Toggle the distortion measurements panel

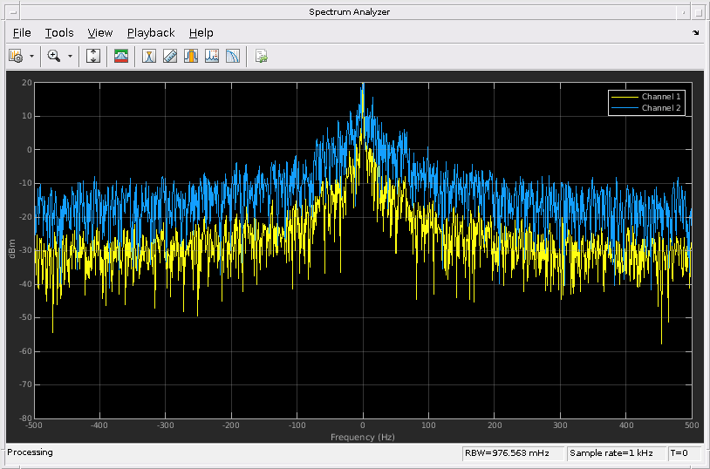[x=212, y=56]
